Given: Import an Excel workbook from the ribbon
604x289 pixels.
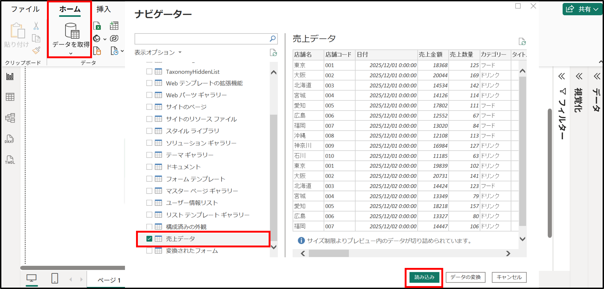Looking at the screenshot, I should (97, 26).
